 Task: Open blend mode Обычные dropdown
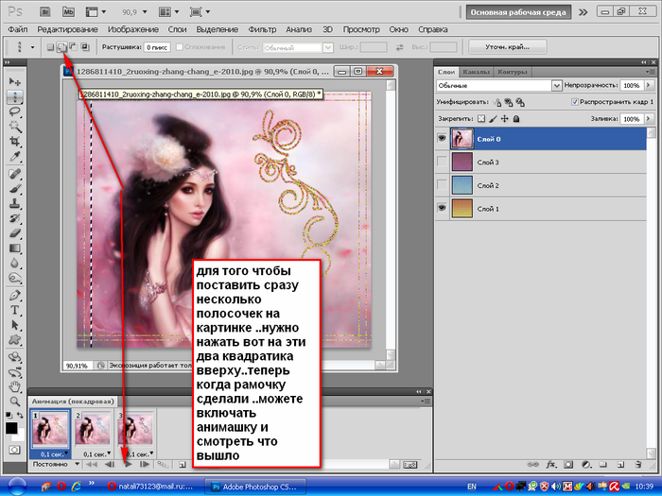(556, 86)
